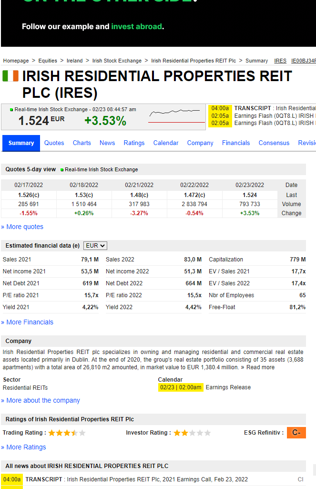Open Equities breadcrumb link
The height and width of the screenshot is (489, 316).
coord(48,61)
